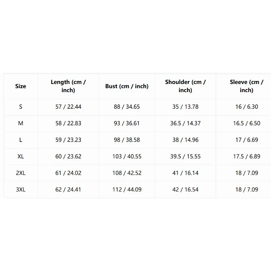Select the Length (cm / inch) header
271x271 pixels.
(68, 86)
